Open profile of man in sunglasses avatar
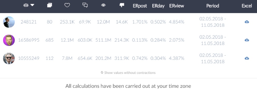Viewport: 257px width, 99px height. 9,59
